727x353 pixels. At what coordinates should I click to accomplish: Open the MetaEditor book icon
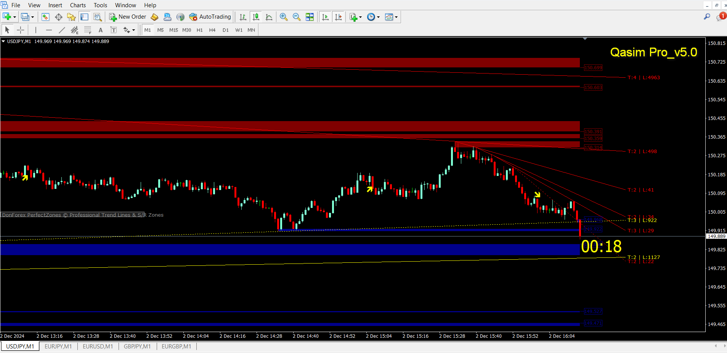(154, 17)
